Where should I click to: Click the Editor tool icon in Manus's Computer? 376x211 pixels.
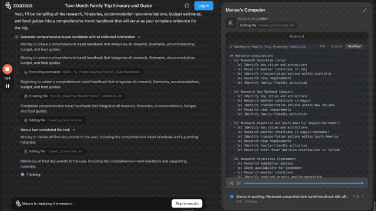pyautogui.click(x=230, y=23)
